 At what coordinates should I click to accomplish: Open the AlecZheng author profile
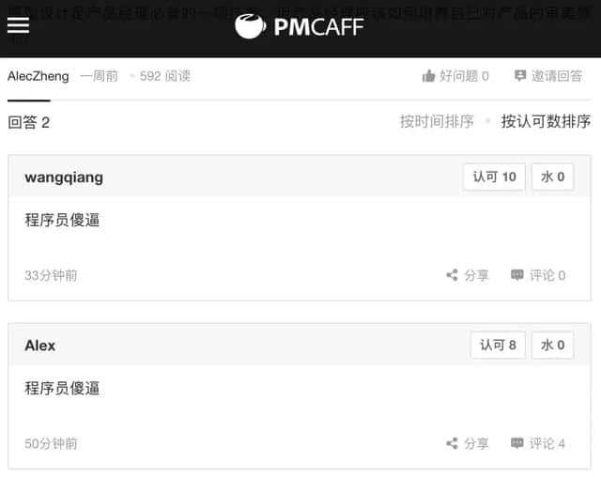[x=39, y=76]
